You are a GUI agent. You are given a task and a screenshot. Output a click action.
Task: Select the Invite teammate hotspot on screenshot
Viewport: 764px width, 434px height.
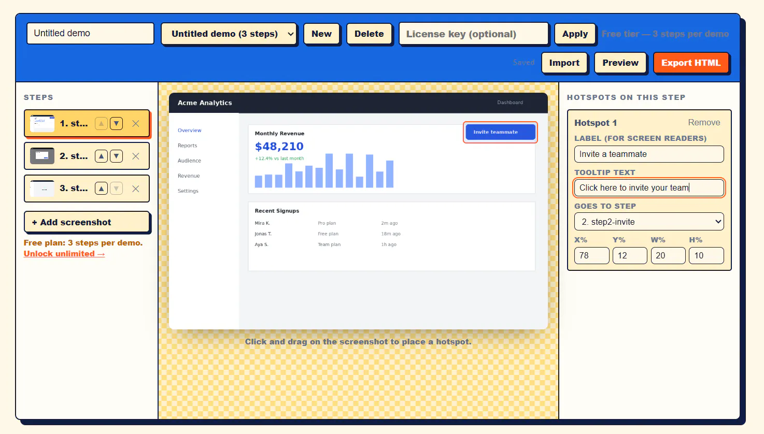[500, 132]
